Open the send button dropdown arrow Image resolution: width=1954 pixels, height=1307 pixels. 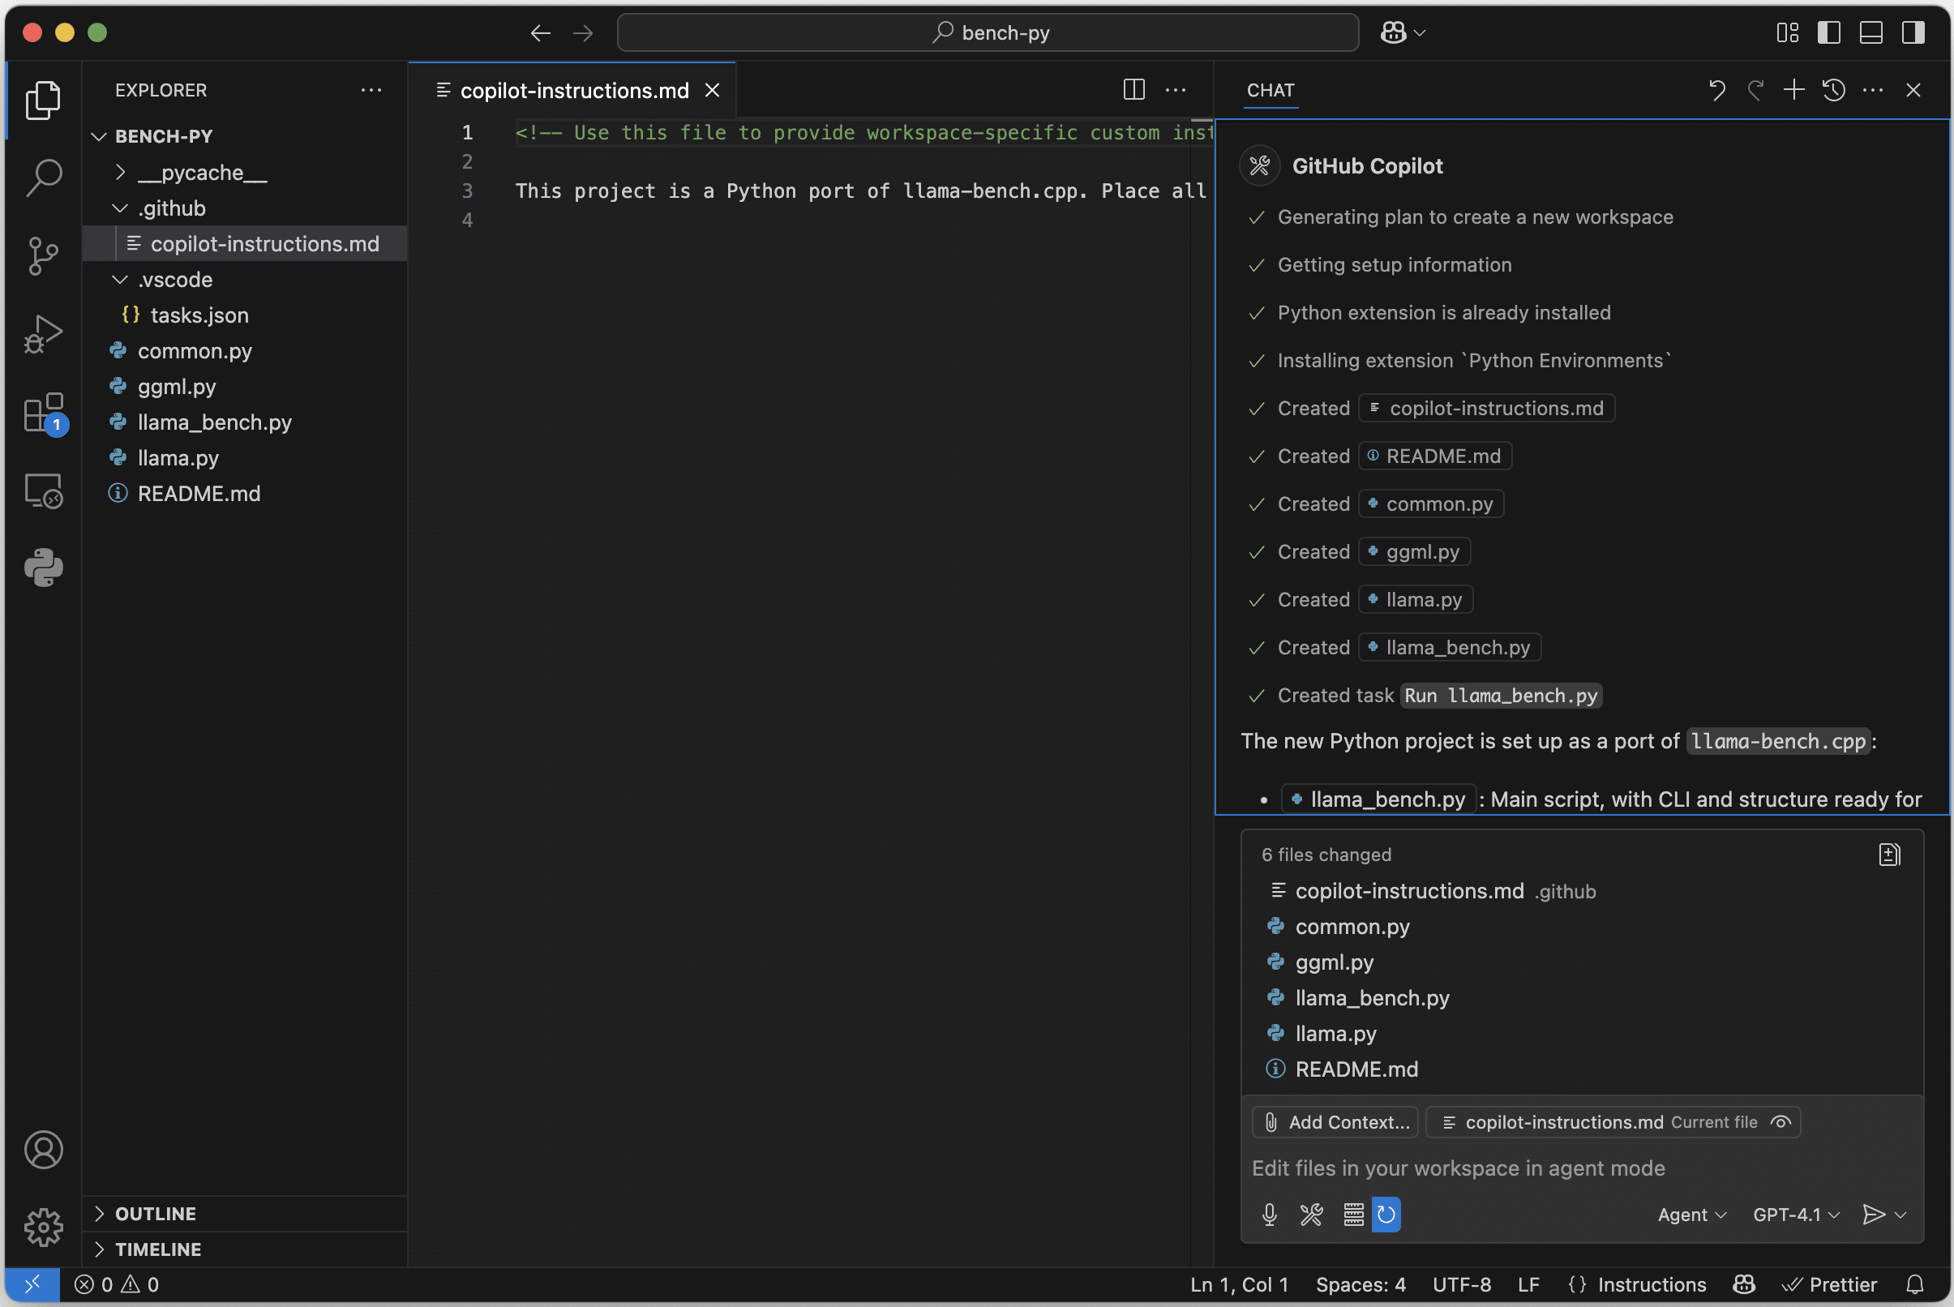tap(1900, 1215)
